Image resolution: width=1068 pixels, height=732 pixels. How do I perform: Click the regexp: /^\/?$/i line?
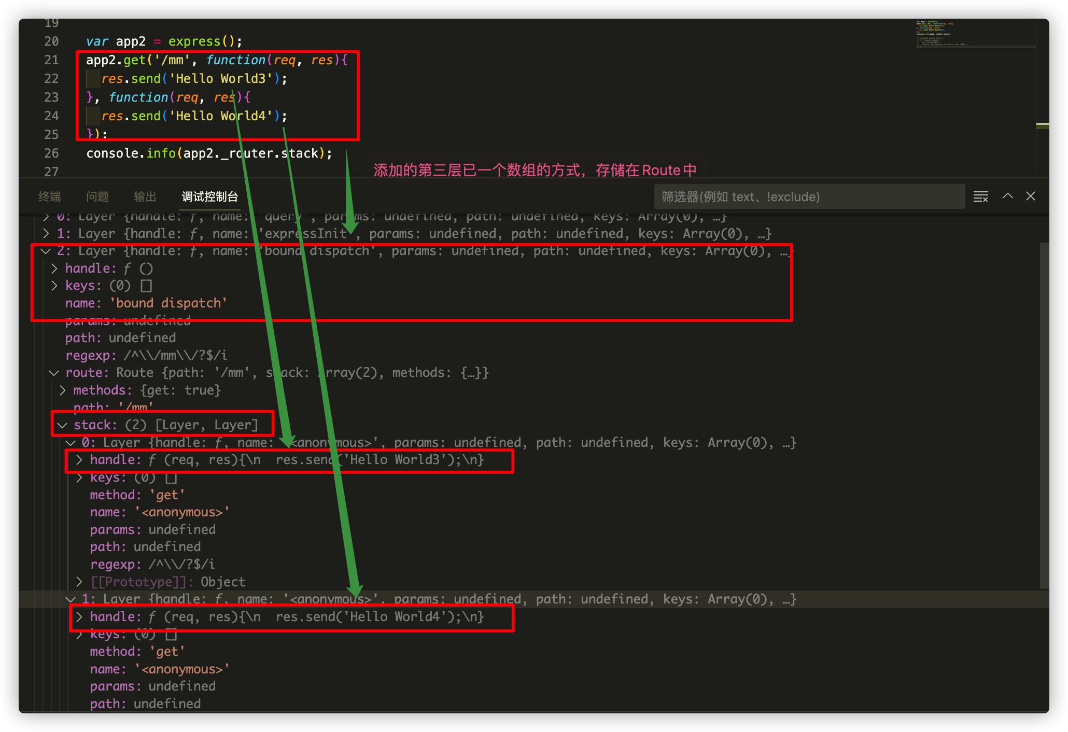[152, 564]
